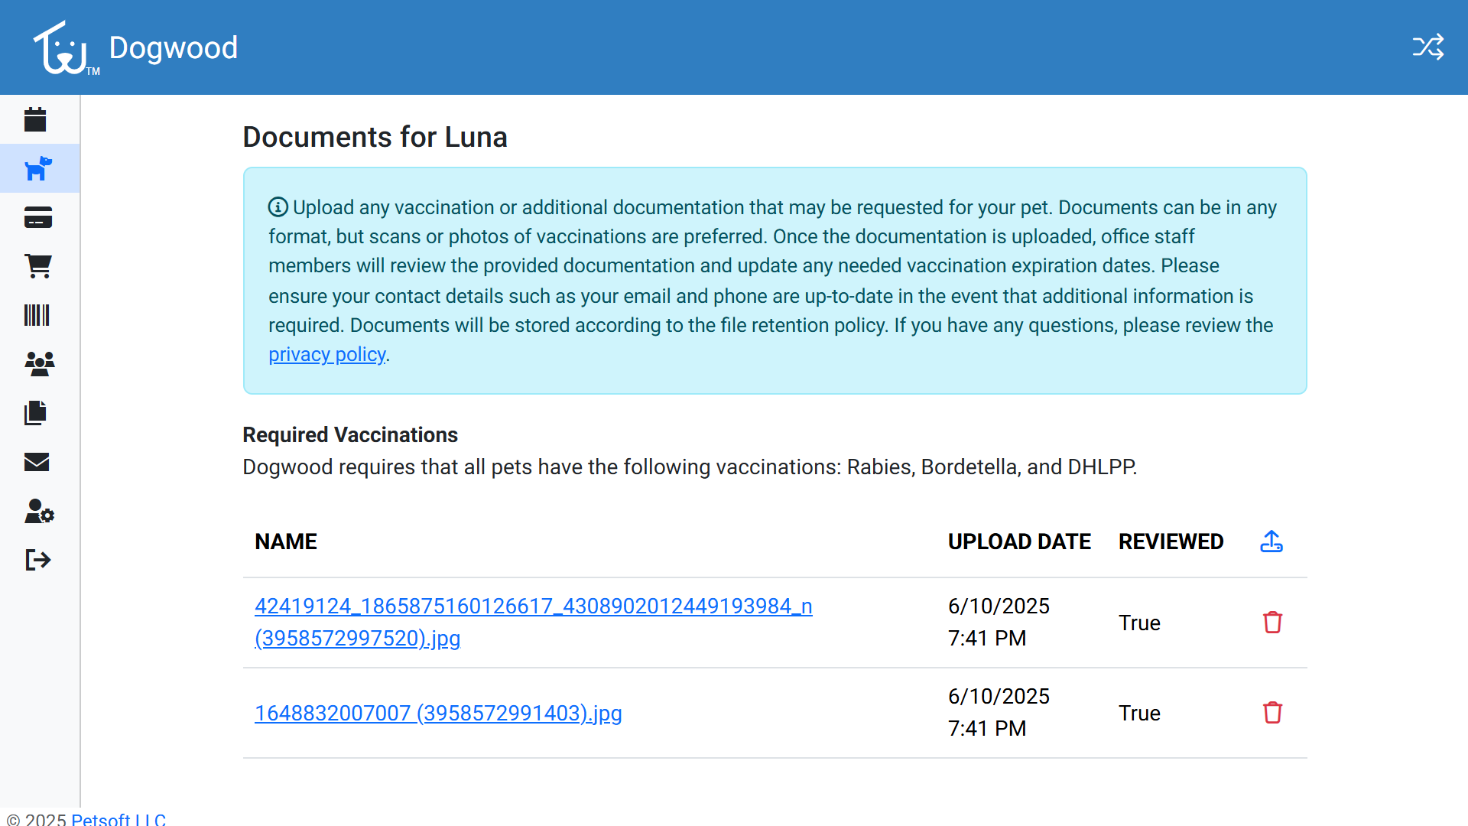Image resolution: width=1468 pixels, height=826 pixels.
Task: Click the Petsoft LLC footer link
Action: (119, 819)
